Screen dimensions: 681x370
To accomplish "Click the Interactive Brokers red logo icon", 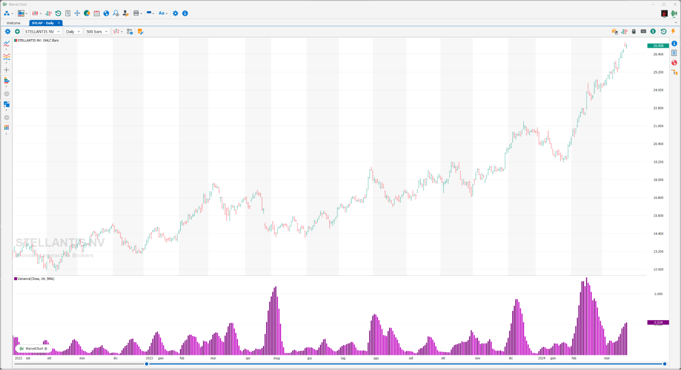I will pos(664,13).
